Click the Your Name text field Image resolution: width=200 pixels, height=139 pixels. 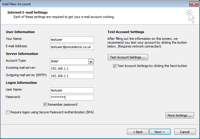[x=72, y=40]
